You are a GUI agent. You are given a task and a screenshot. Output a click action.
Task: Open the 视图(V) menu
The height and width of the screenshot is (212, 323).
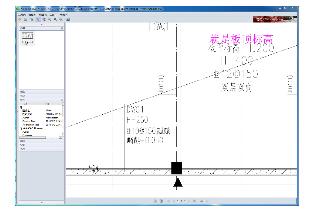(43, 15)
